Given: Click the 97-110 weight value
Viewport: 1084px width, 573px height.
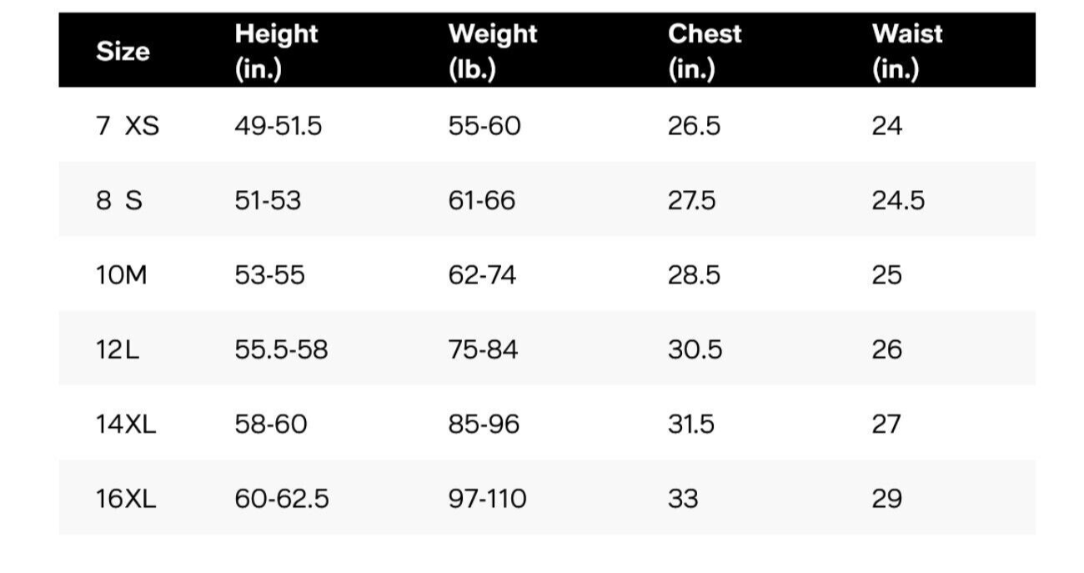Looking at the screenshot, I should pos(488,499).
